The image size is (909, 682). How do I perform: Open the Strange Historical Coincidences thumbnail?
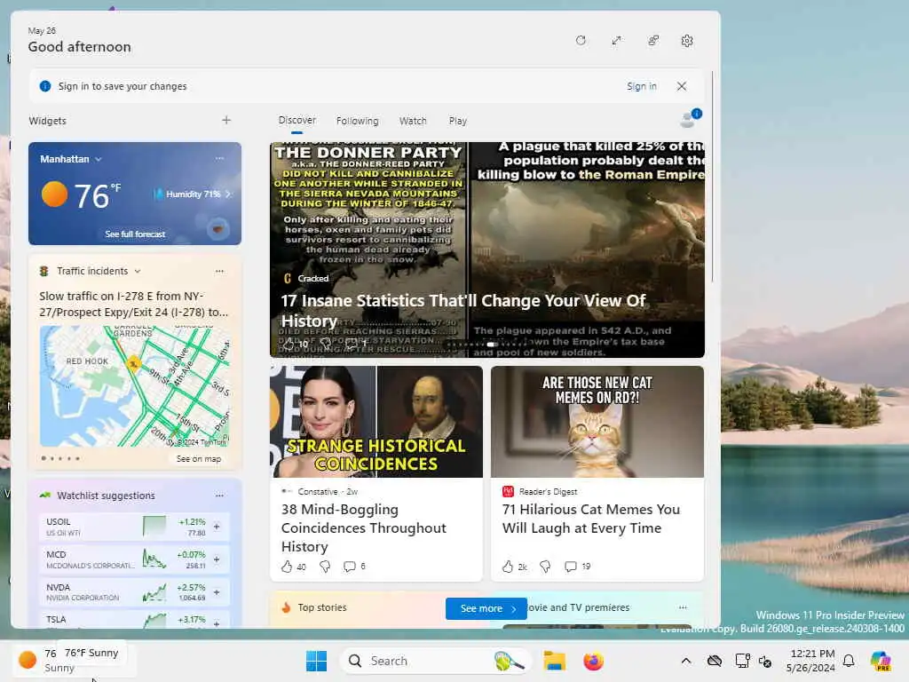[376, 422]
